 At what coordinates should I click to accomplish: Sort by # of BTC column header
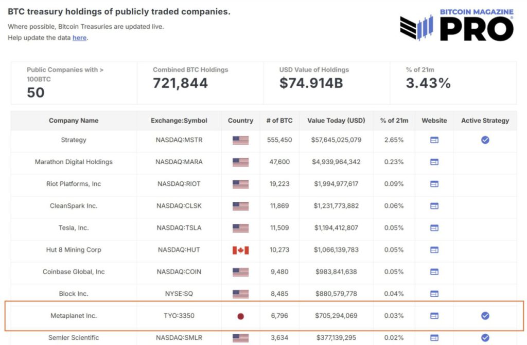[x=279, y=121]
